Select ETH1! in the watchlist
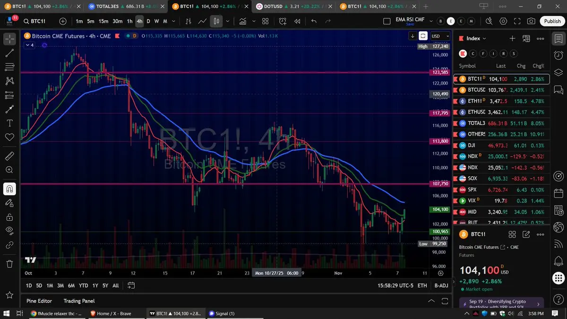The image size is (567, 319). (501, 101)
